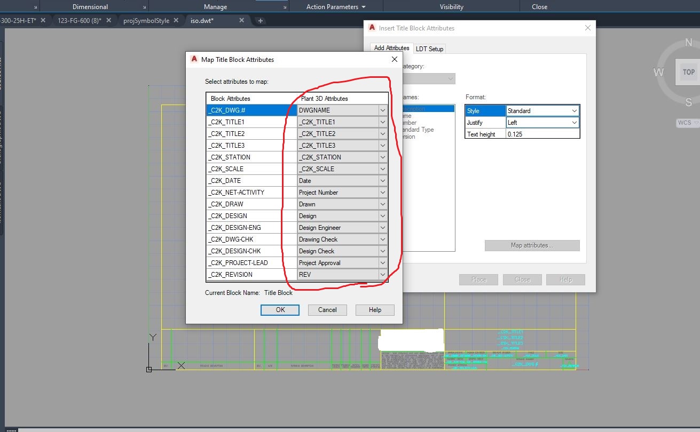Screen dimensions: 700x432
Task: Open a new drawing with the plus tab icon
Action: tap(260, 20)
